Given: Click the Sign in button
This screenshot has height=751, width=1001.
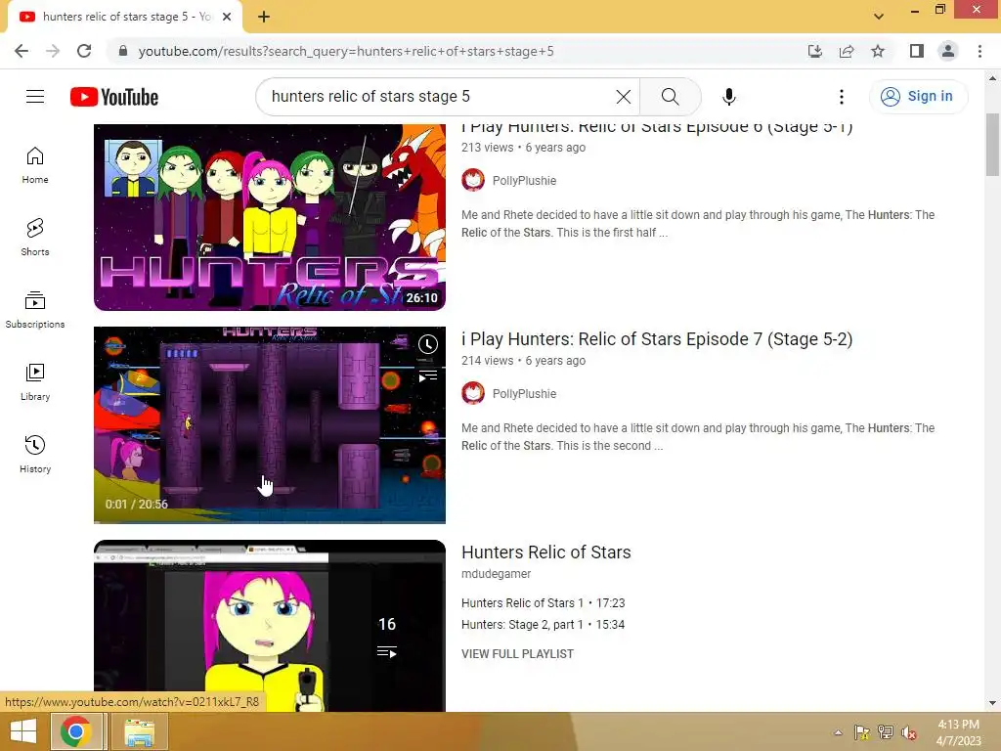Looking at the screenshot, I should 918,97.
